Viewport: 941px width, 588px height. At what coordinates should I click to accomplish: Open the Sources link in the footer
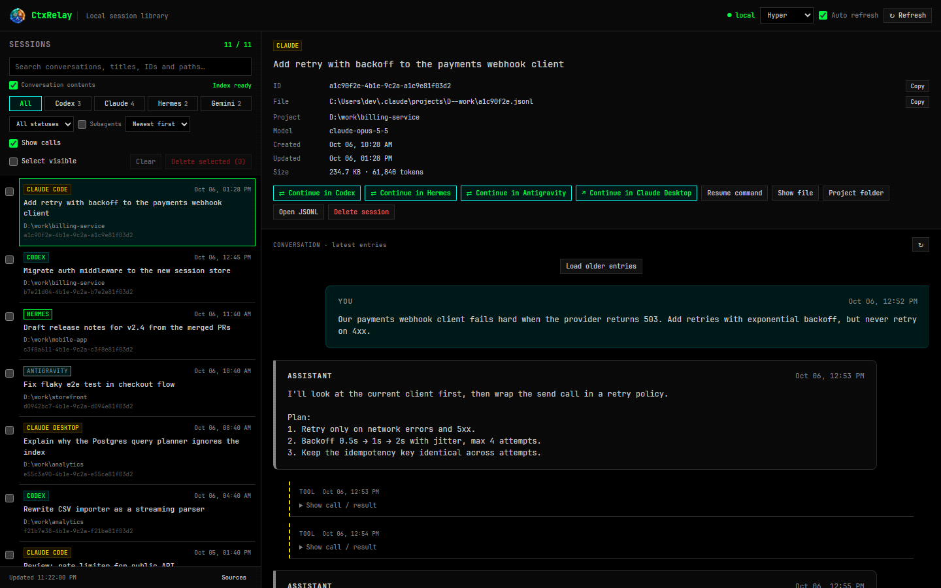point(234,578)
